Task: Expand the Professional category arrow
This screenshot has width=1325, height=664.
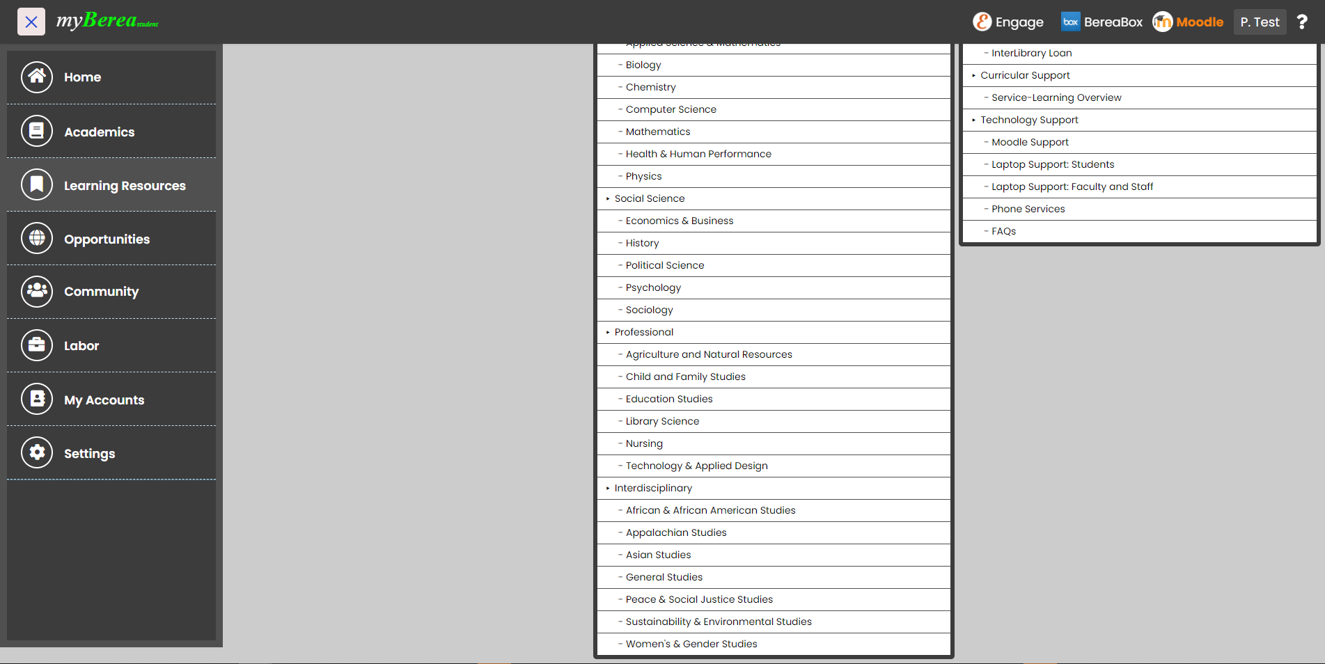Action: tap(608, 333)
